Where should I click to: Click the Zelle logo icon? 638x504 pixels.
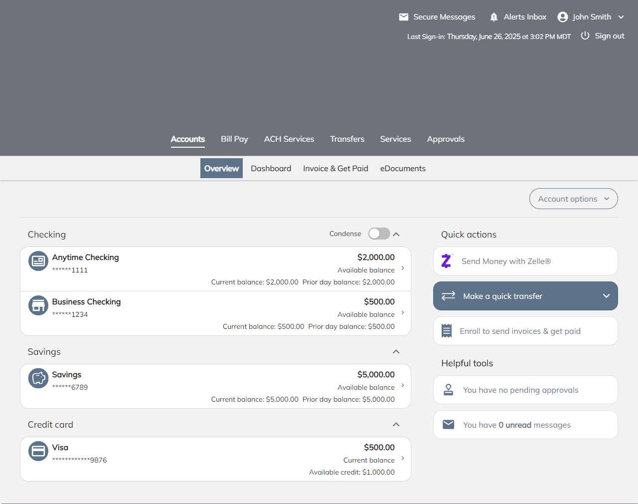[x=447, y=261]
